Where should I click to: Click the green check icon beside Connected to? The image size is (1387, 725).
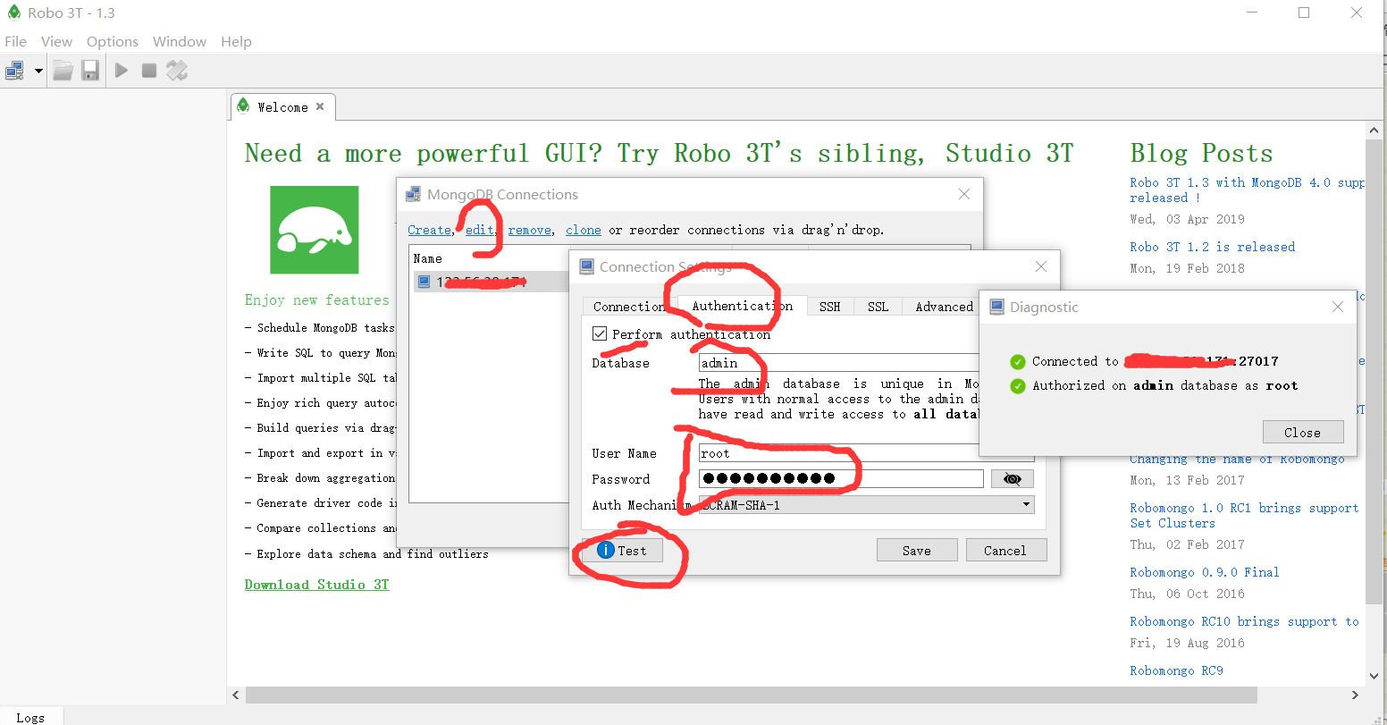(1017, 362)
